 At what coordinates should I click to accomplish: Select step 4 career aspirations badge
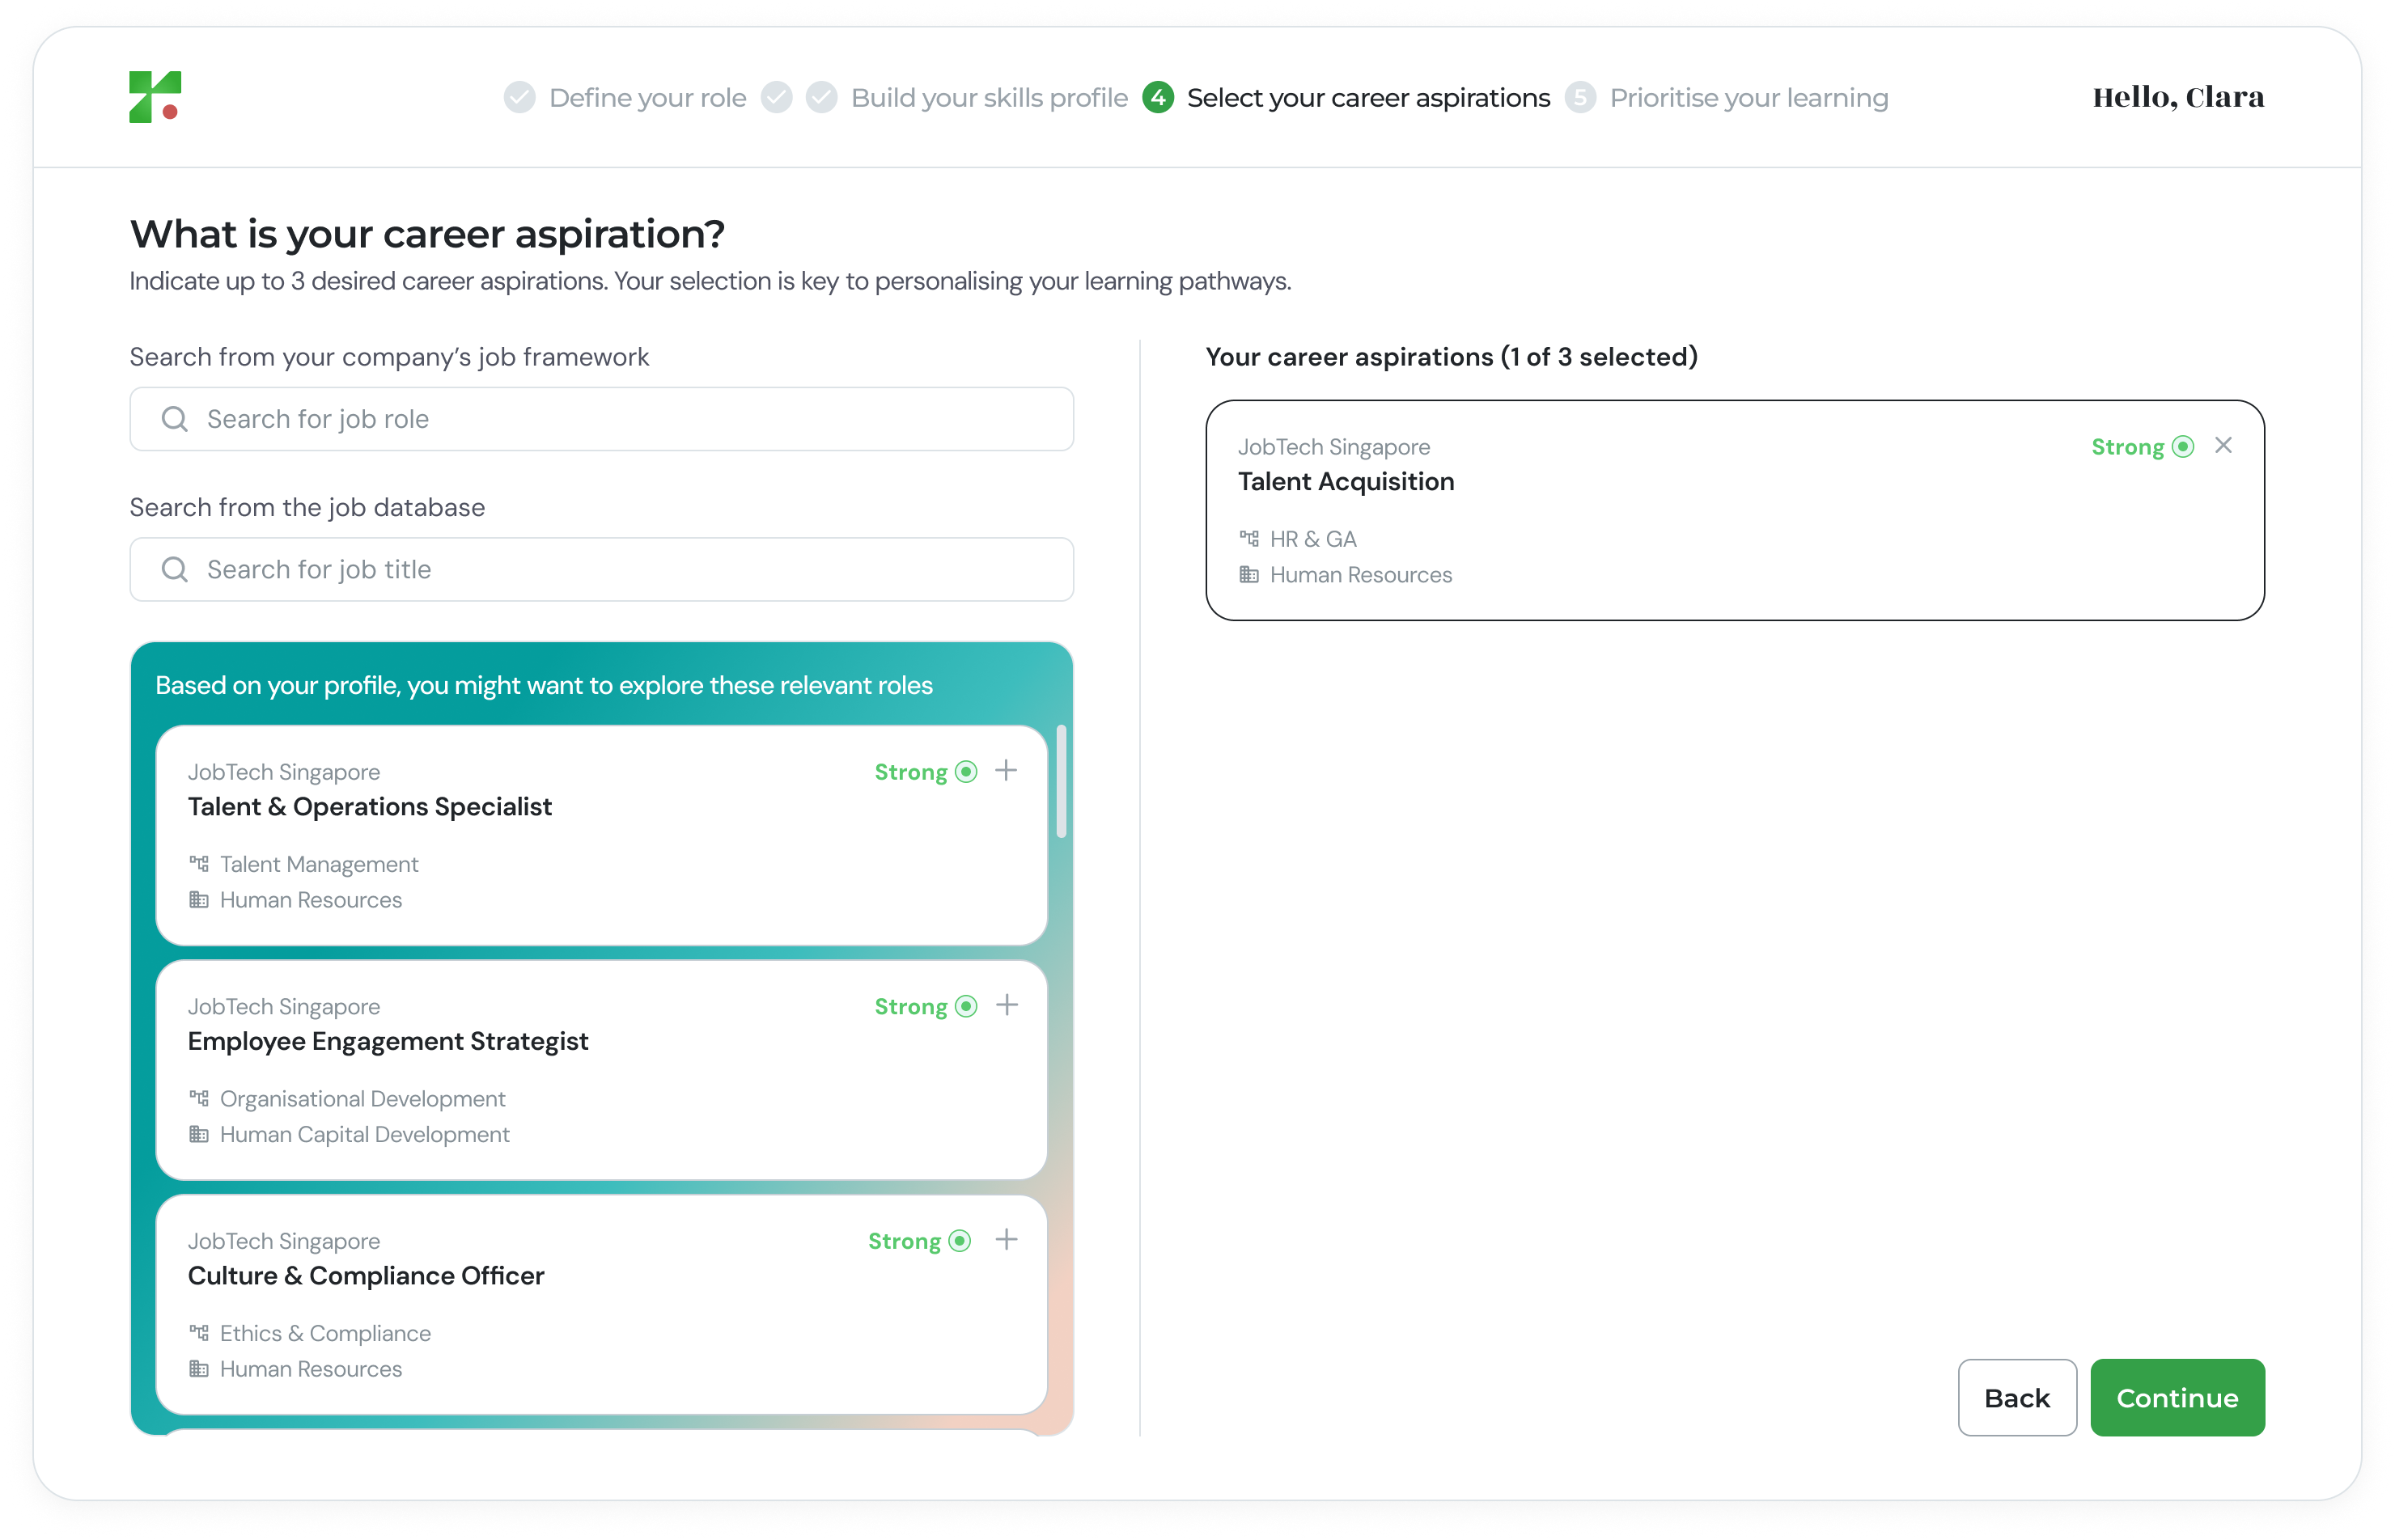point(1158,98)
